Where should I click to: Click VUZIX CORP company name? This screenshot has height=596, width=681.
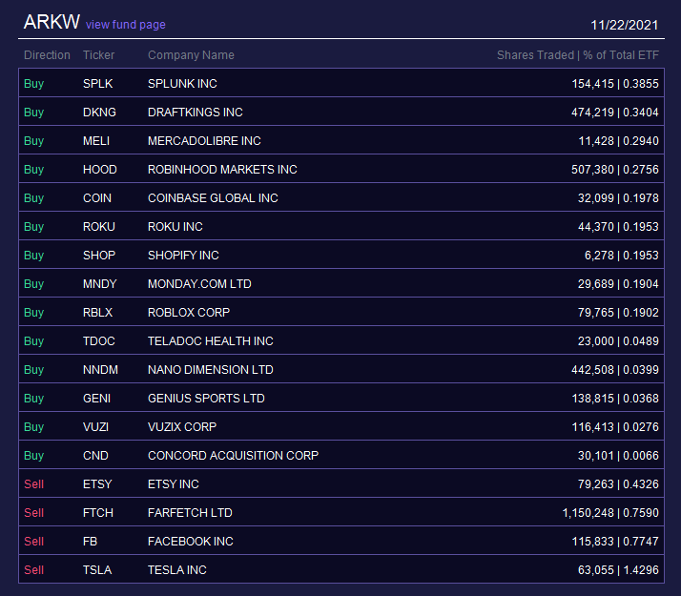182,427
